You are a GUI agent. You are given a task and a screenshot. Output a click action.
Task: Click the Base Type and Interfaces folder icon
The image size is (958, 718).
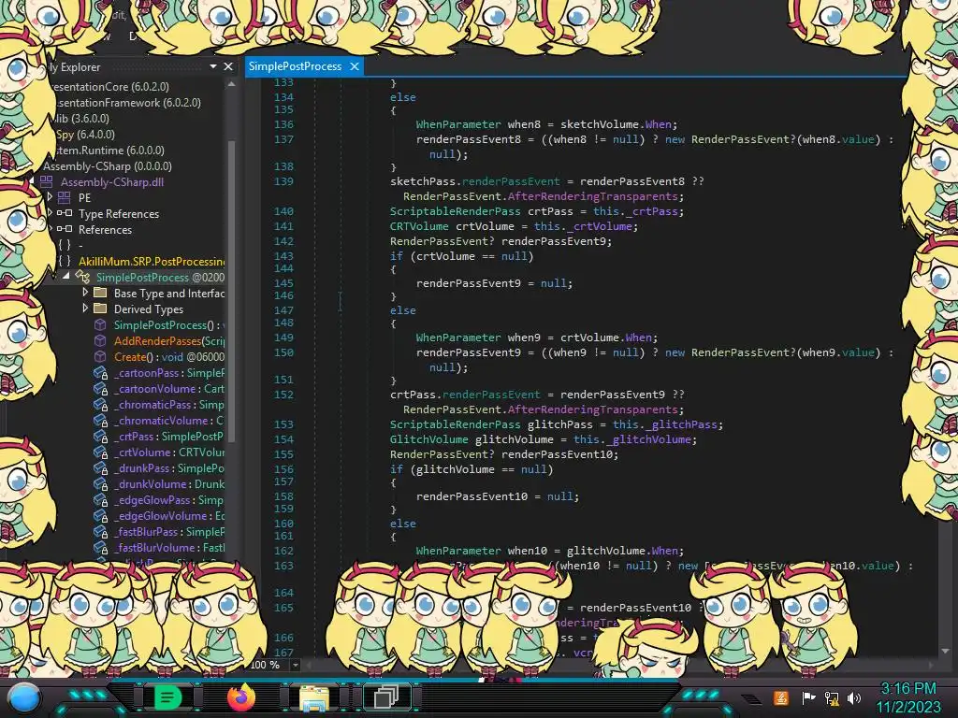pyautogui.click(x=100, y=293)
